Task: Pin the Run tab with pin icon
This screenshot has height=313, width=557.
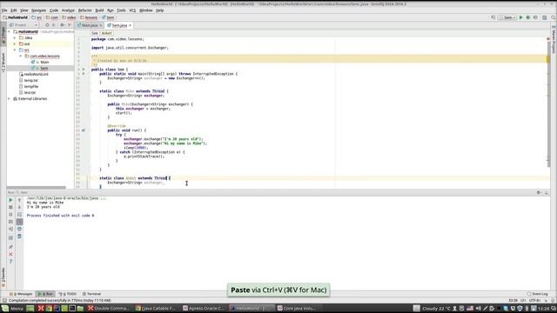Action: (10, 247)
